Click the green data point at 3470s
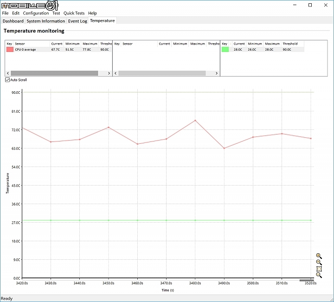This screenshot has height=302, width=334. (167, 220)
